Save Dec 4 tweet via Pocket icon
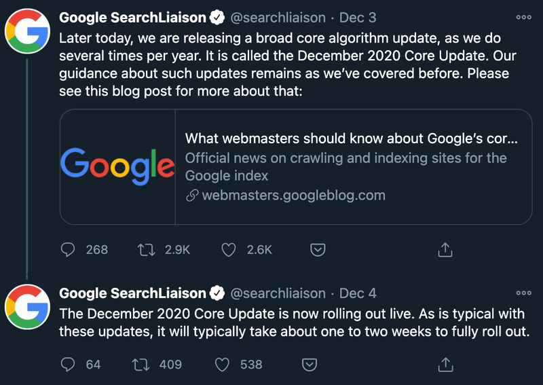 tap(310, 365)
